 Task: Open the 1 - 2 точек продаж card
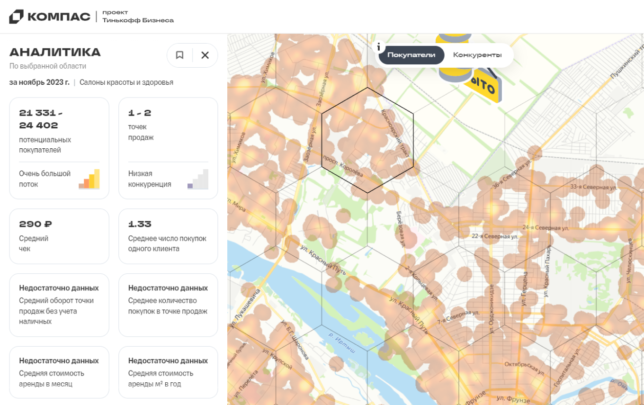point(168,148)
